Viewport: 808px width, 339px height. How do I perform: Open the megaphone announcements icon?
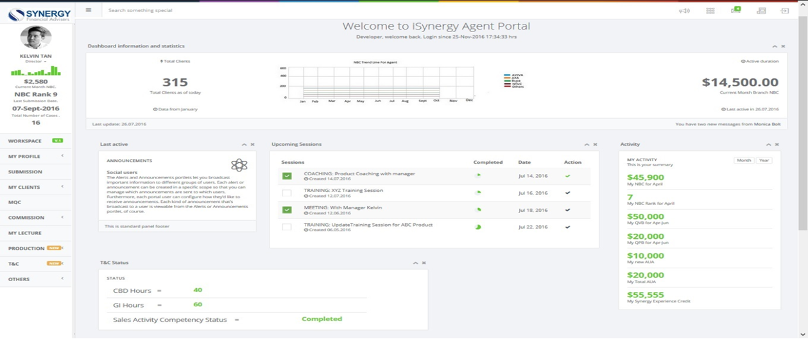tap(685, 10)
